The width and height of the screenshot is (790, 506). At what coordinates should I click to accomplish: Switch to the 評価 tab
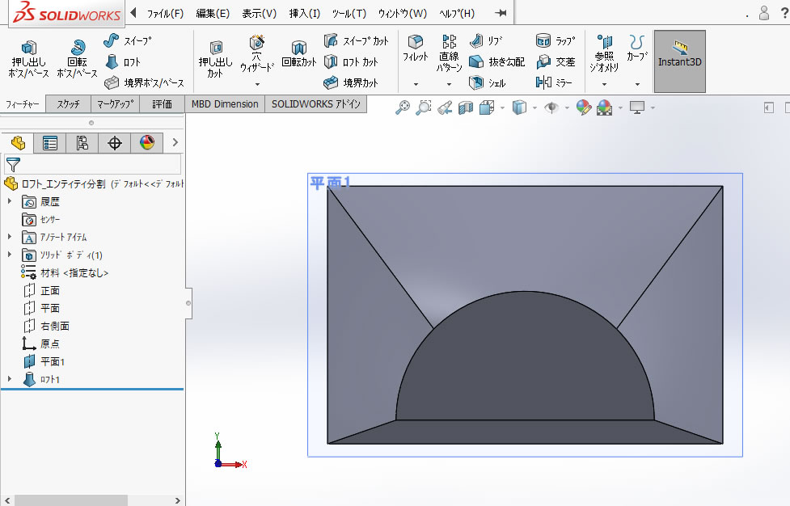tap(163, 104)
